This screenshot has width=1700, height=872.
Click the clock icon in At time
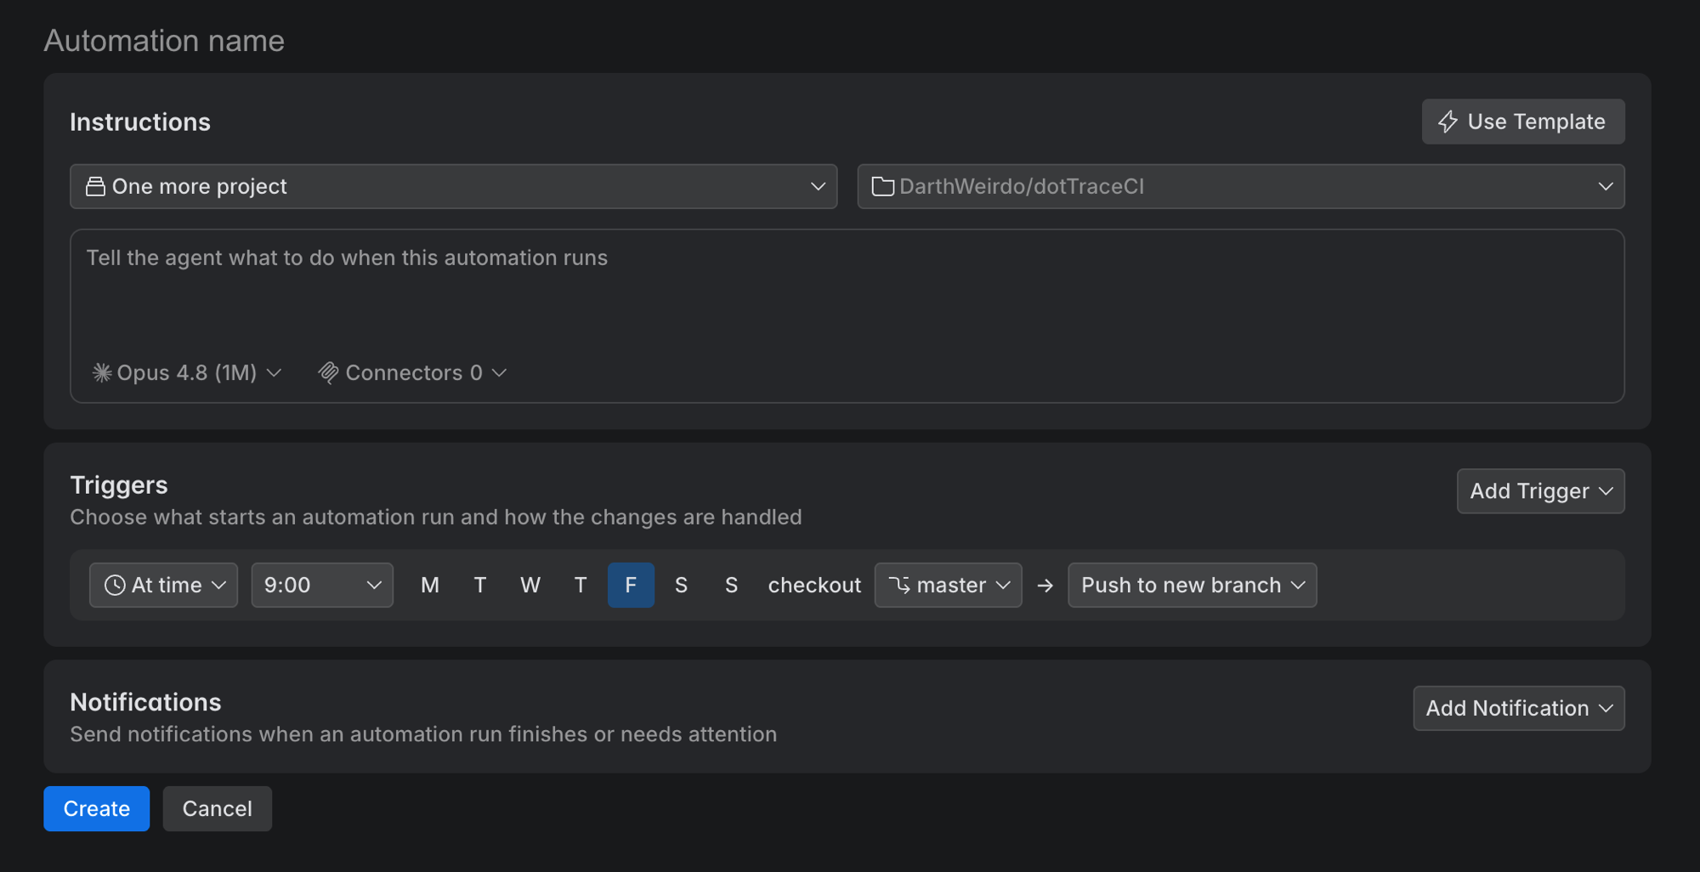(x=115, y=585)
